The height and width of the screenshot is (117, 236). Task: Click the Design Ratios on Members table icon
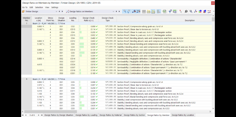(67, 12)
